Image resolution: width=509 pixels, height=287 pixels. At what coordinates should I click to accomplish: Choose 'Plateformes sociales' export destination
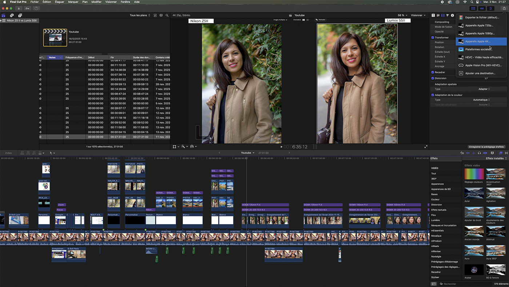478,49
